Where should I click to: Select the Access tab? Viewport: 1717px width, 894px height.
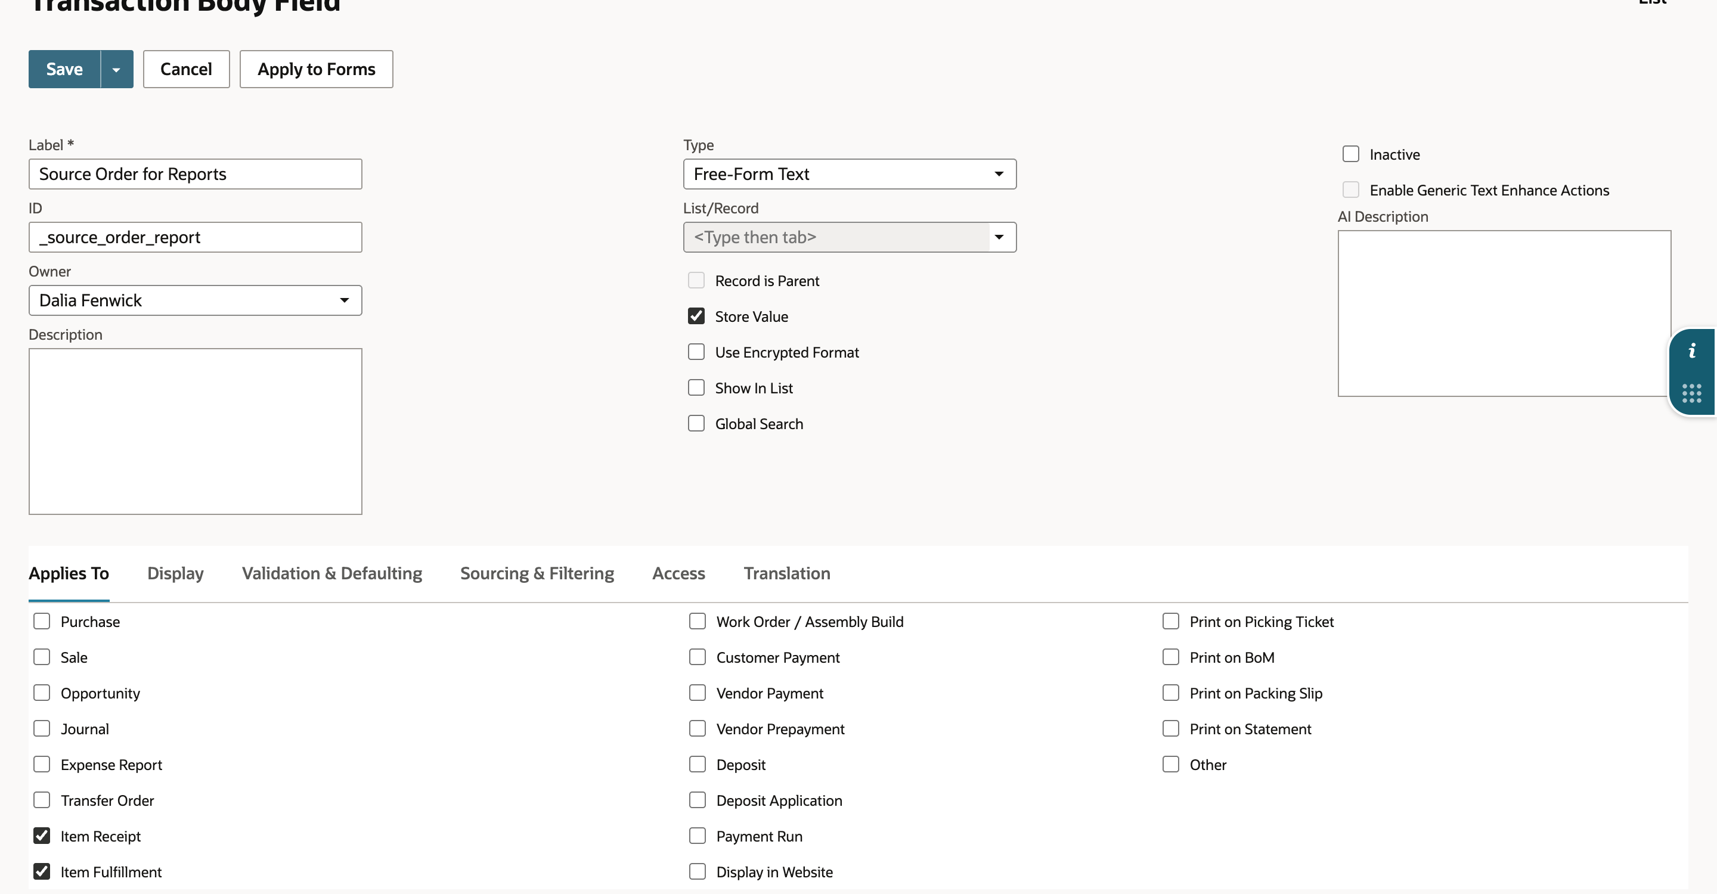(x=678, y=573)
